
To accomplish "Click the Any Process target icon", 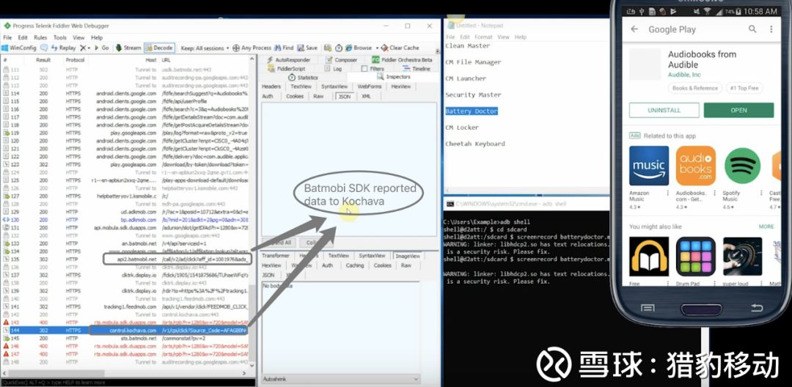I will point(236,48).
